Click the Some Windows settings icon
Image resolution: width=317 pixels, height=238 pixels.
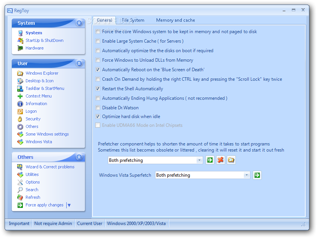tap(20, 134)
